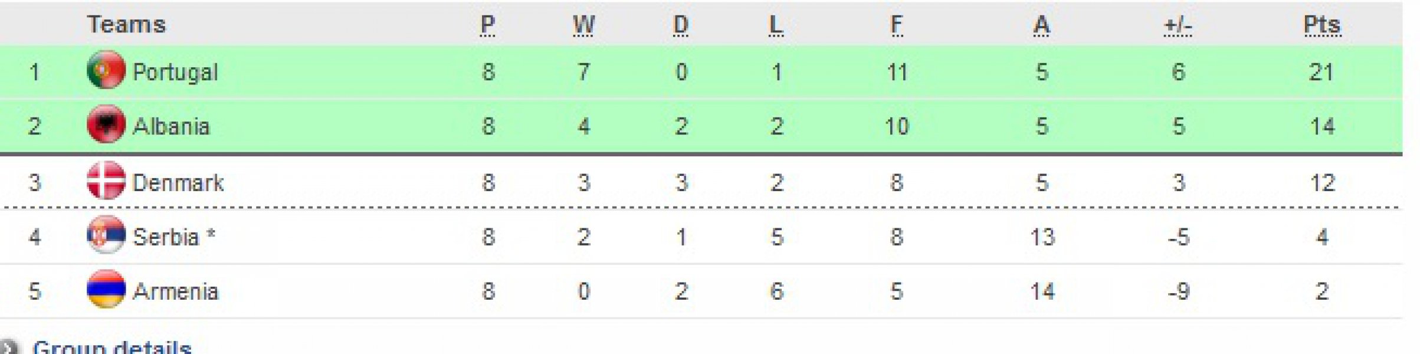Click the Albania flag icon
1420x354 pixels.
pos(106,124)
